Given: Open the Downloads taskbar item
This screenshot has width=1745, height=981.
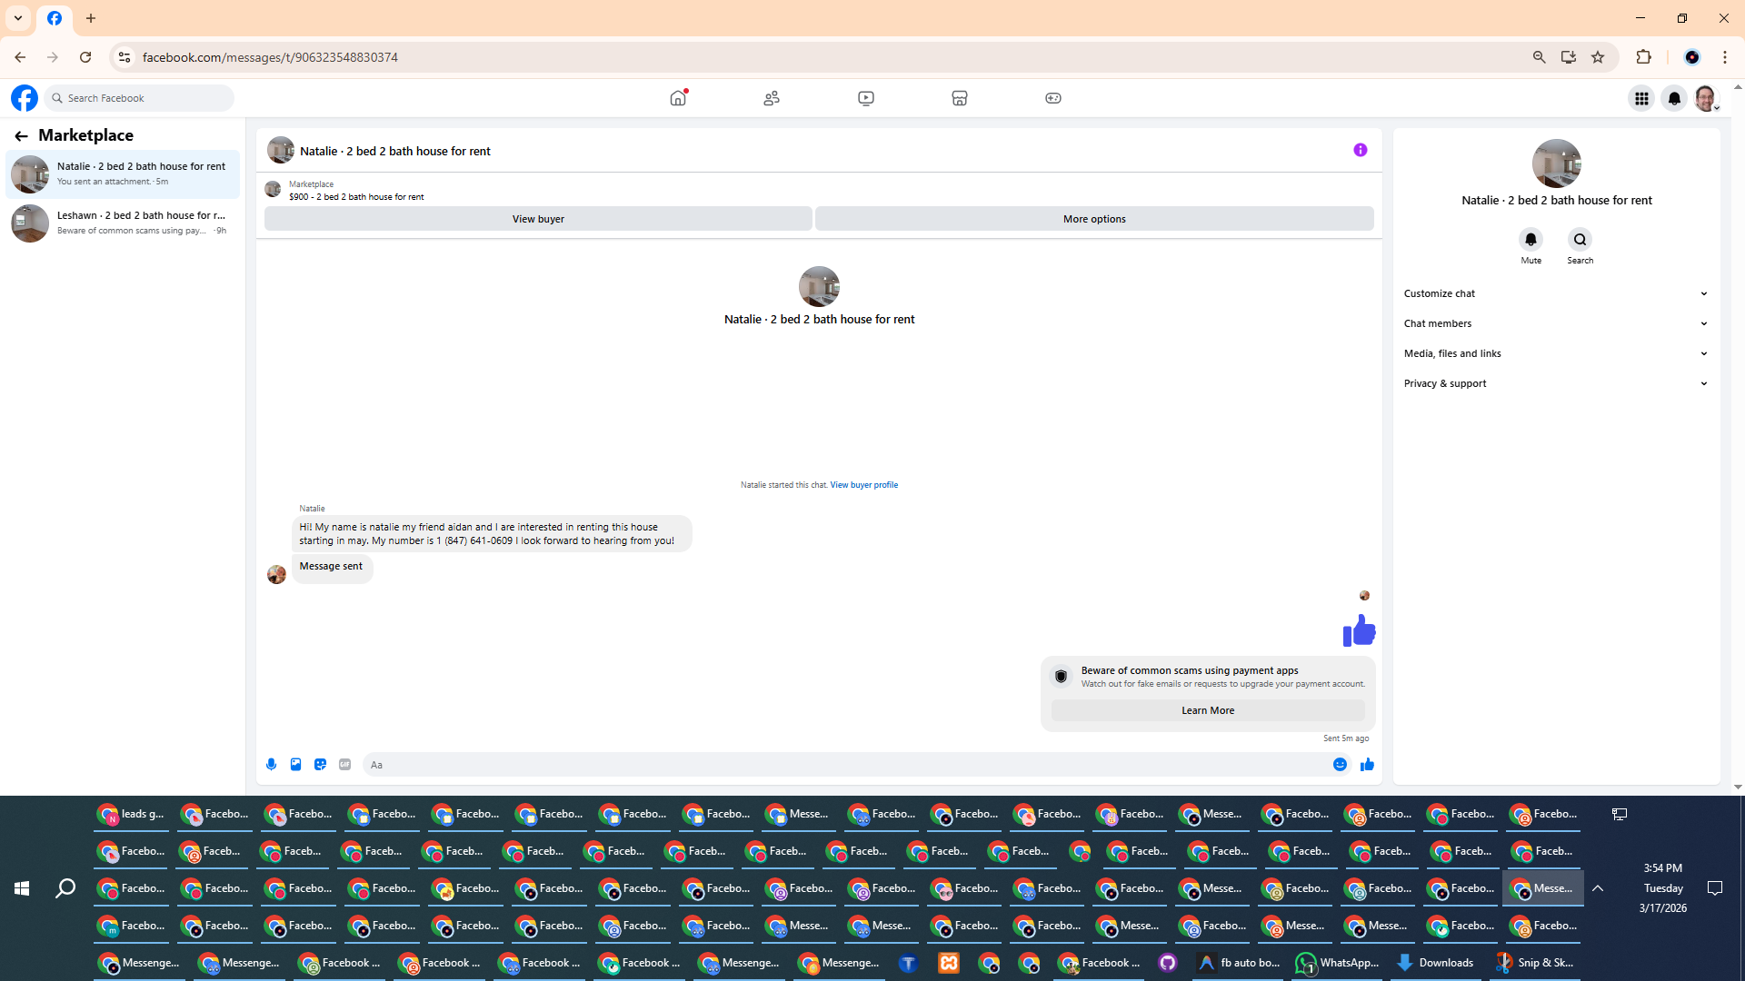Looking at the screenshot, I should [x=1435, y=963].
